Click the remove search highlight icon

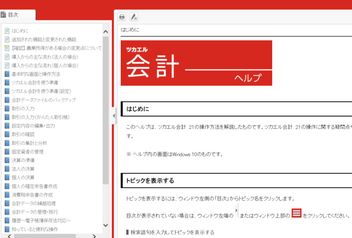134,17
